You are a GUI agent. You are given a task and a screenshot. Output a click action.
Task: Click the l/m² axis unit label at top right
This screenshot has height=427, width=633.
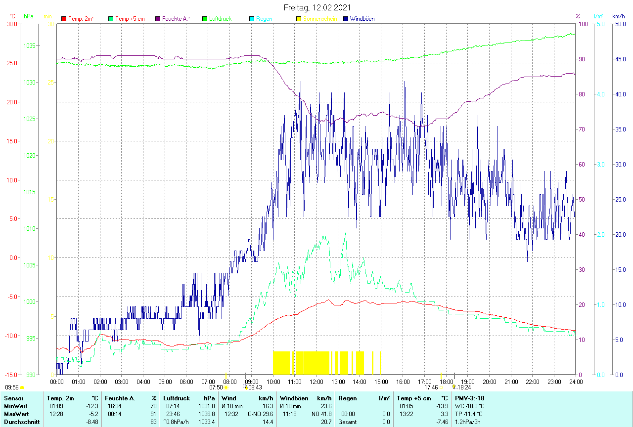coord(599,16)
